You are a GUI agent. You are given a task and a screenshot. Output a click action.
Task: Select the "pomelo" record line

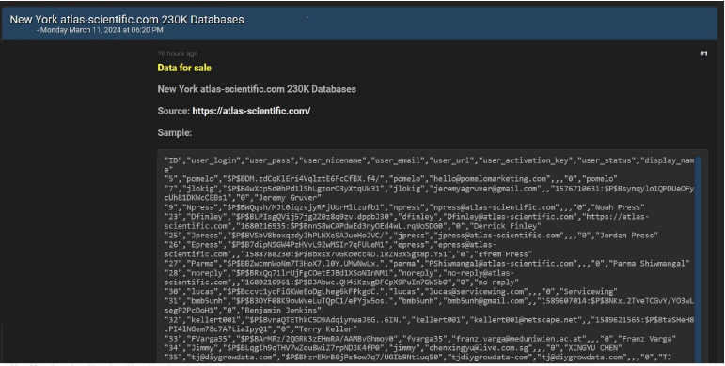[x=390, y=179]
